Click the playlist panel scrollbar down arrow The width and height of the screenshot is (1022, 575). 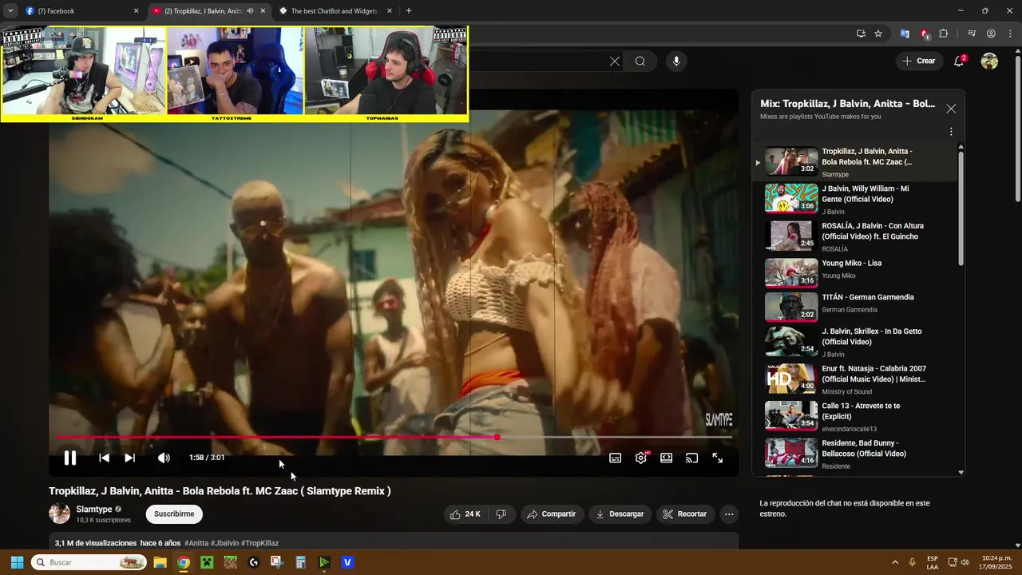point(961,473)
